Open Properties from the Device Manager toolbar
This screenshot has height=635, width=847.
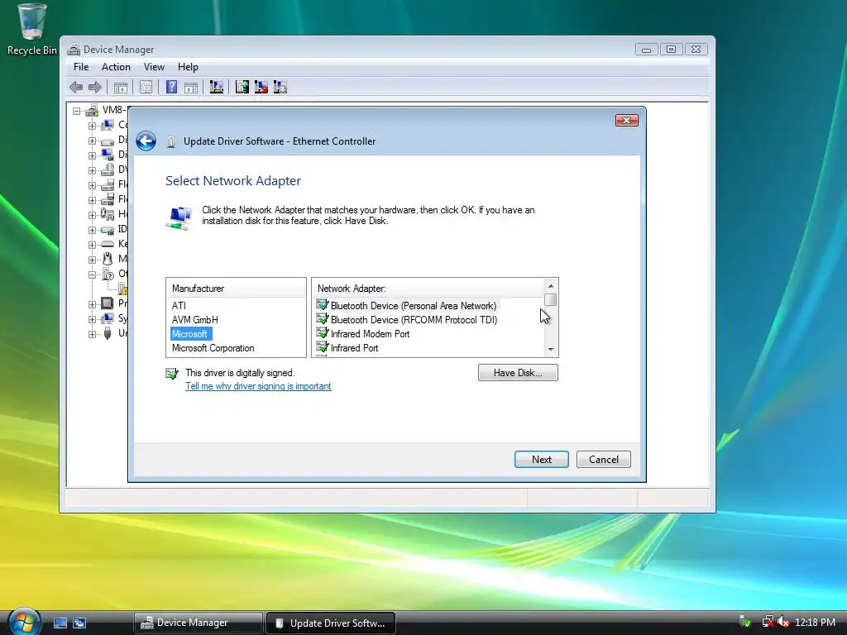coord(146,87)
